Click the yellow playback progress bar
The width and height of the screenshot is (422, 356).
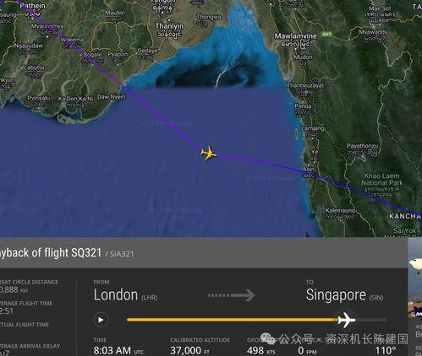point(231,320)
